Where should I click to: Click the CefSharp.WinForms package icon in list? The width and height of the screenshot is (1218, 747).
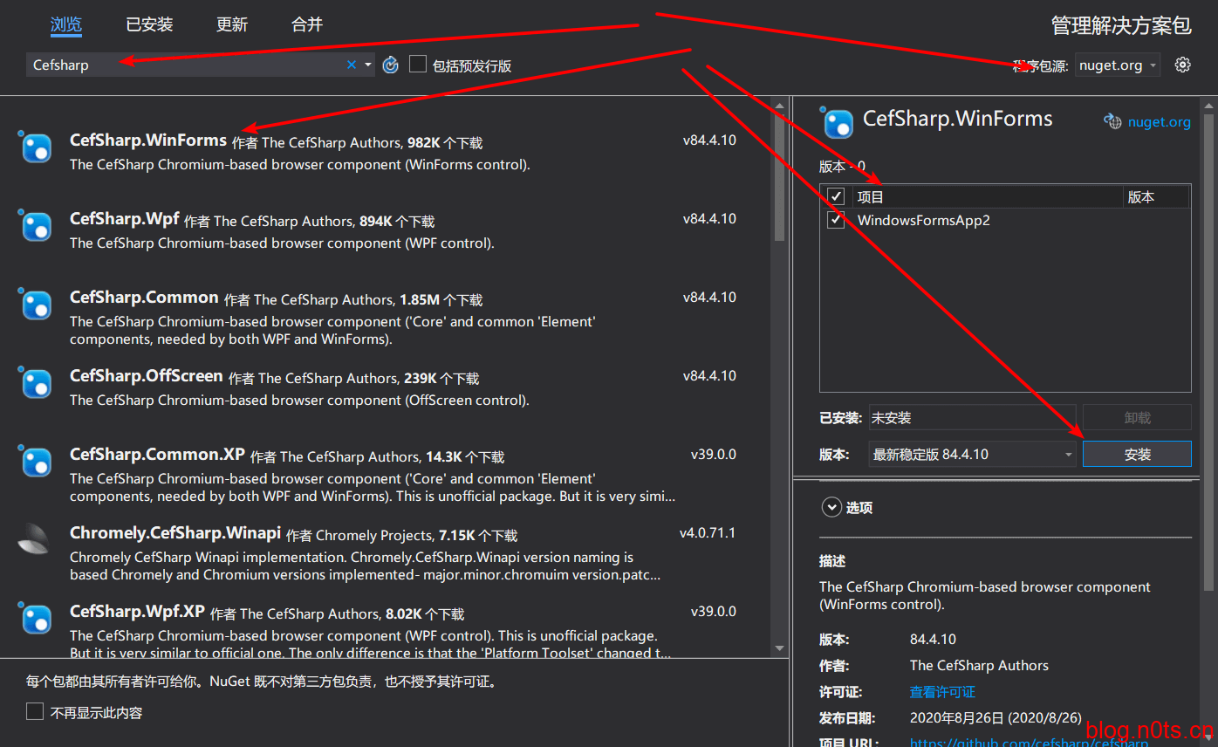[x=37, y=148]
